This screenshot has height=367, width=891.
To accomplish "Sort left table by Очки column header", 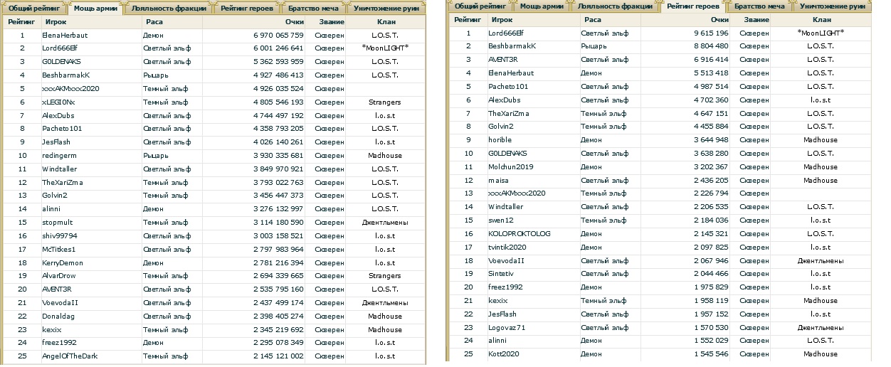I will click(x=294, y=22).
